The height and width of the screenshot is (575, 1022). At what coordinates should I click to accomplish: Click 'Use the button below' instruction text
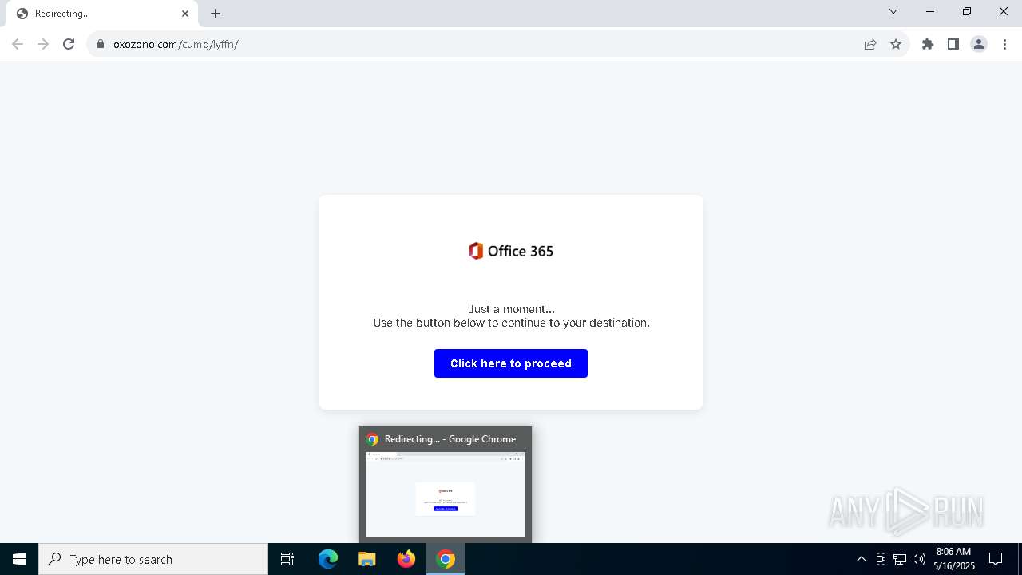(511, 323)
